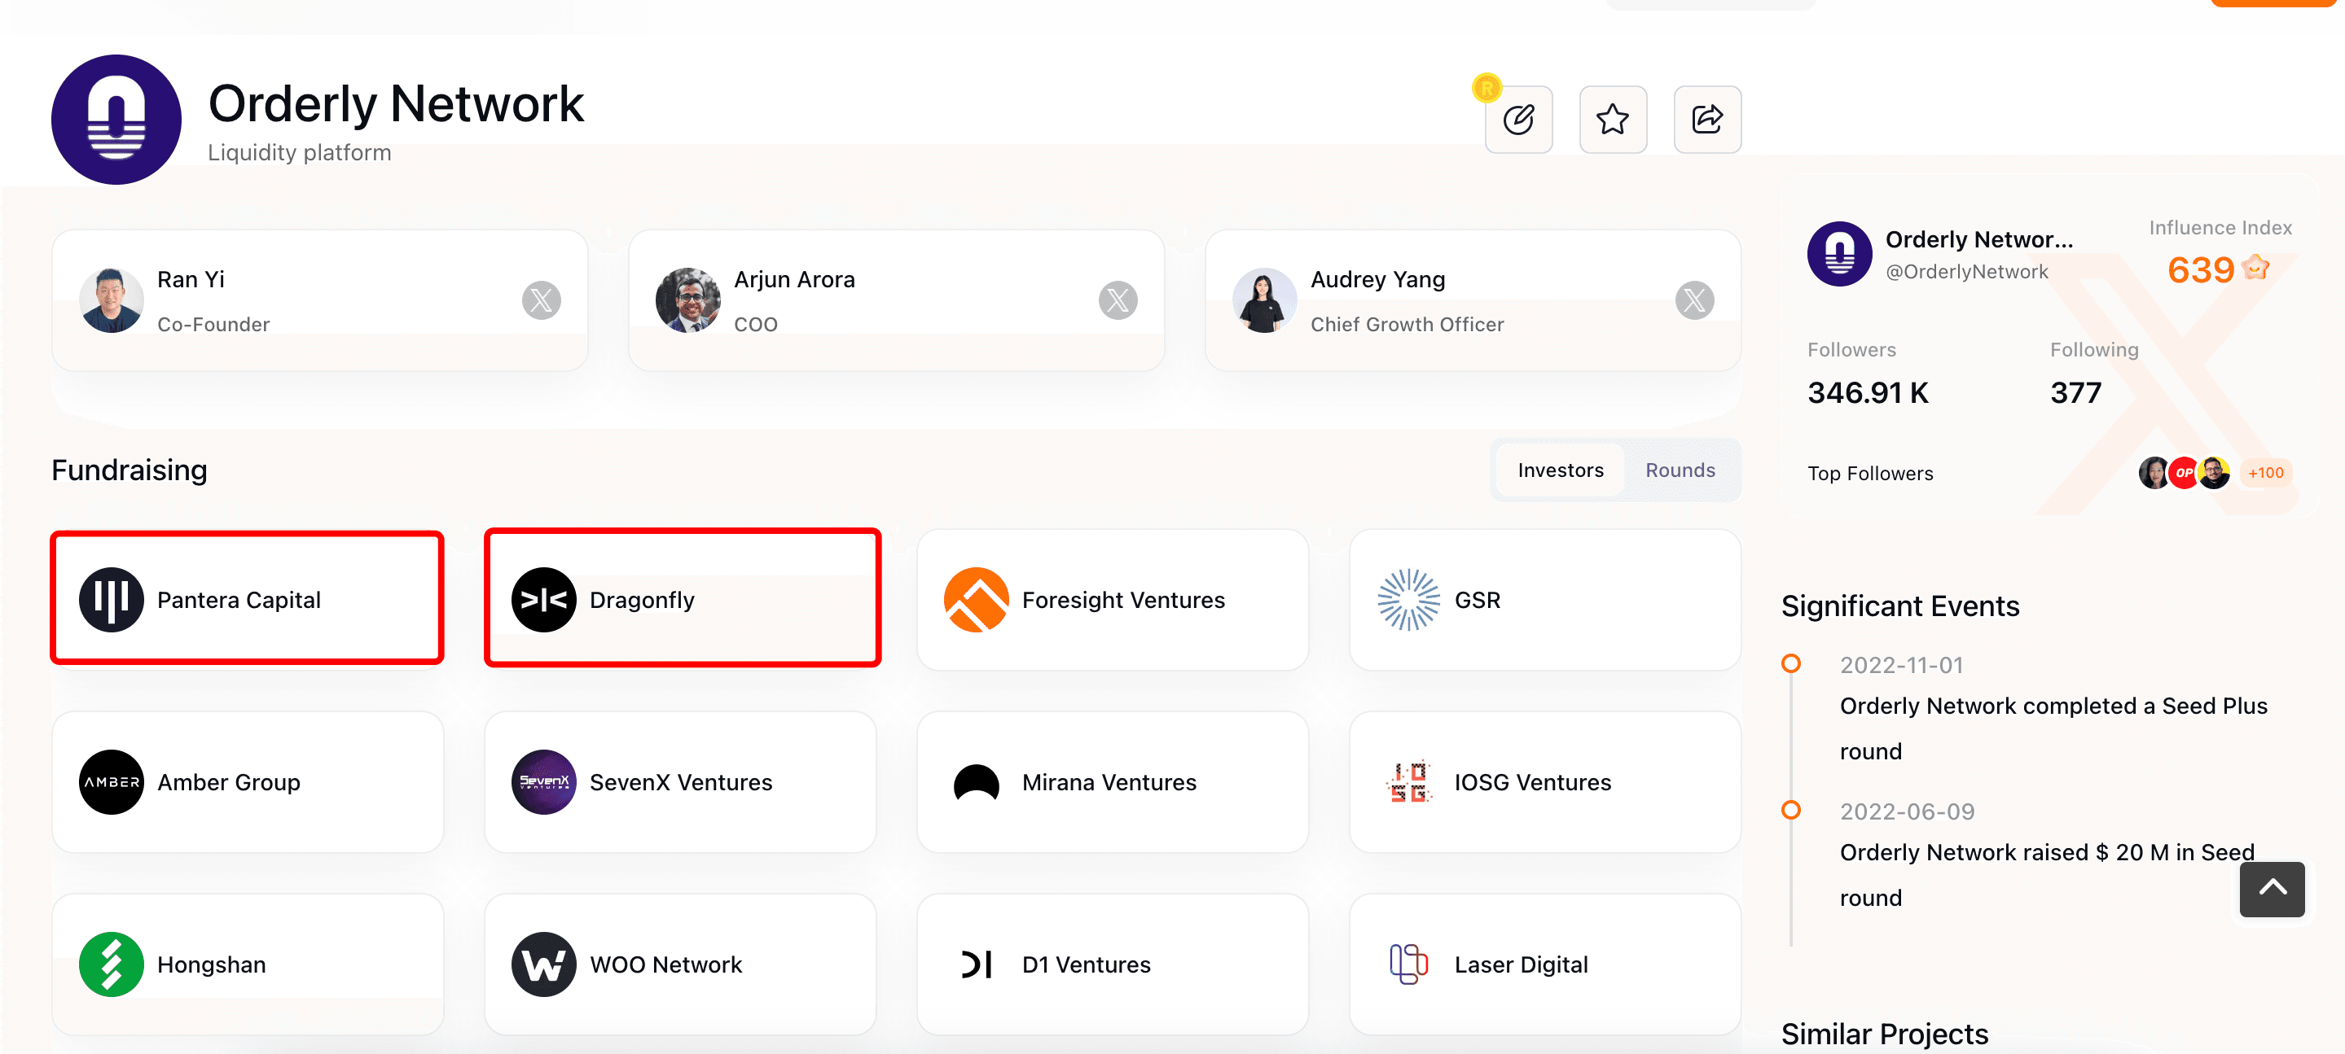Click the Orderly Network logo
The width and height of the screenshot is (2345, 1054).
point(116,119)
